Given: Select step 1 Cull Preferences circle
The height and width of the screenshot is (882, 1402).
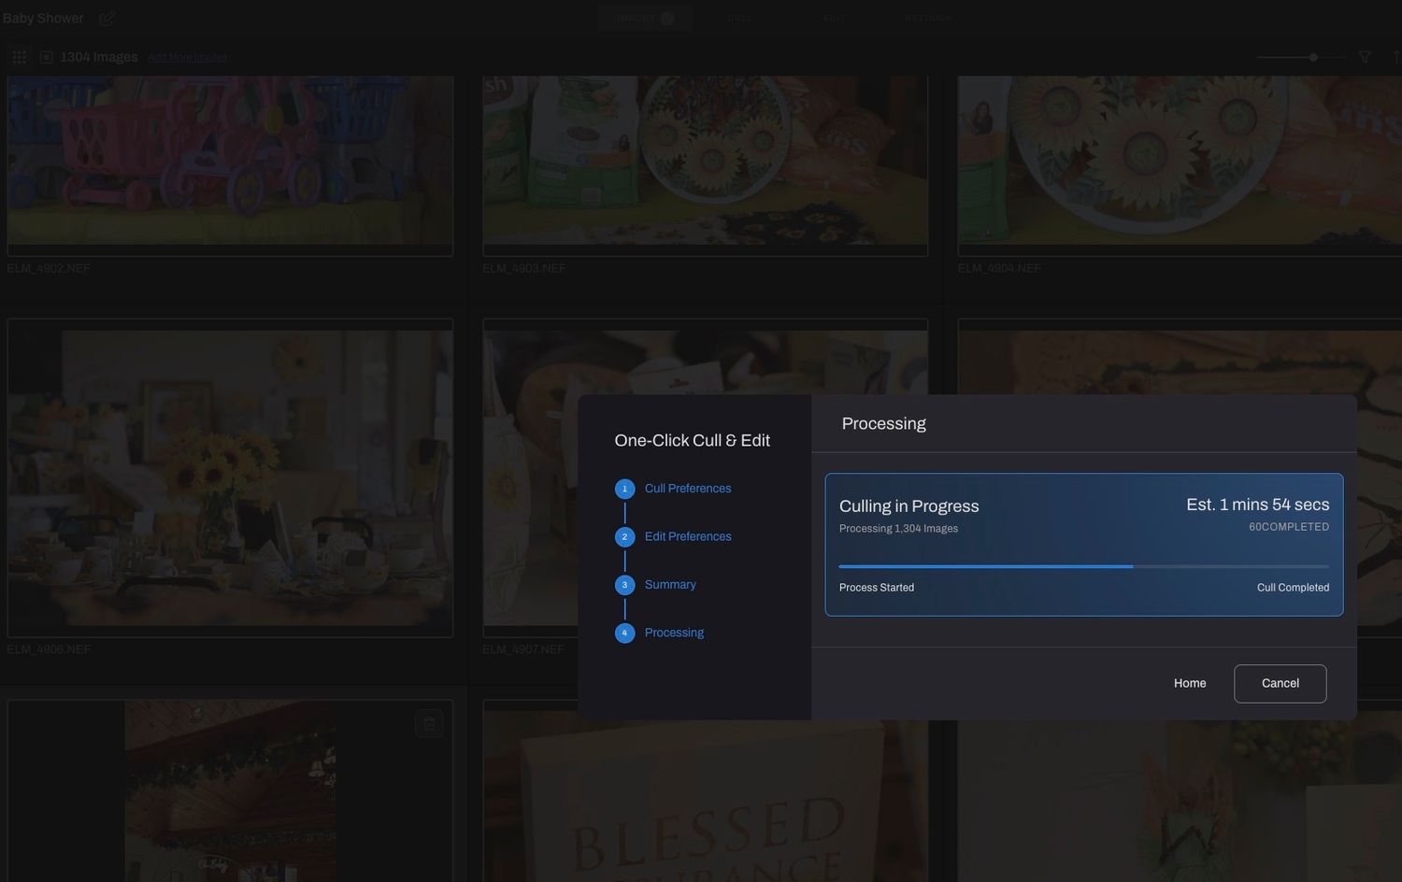Looking at the screenshot, I should coord(624,489).
